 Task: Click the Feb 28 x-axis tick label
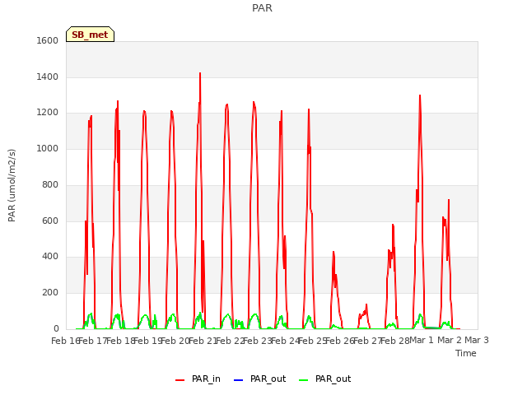coord(395,341)
